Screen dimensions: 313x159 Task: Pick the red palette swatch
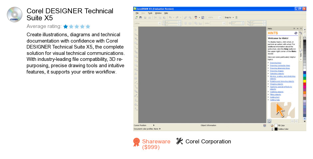point(305,84)
